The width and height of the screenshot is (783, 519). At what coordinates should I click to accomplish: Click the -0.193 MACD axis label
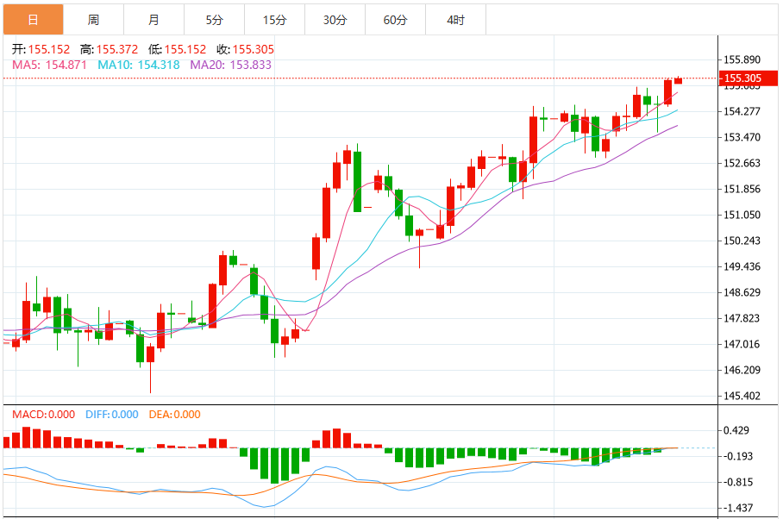[x=738, y=456]
